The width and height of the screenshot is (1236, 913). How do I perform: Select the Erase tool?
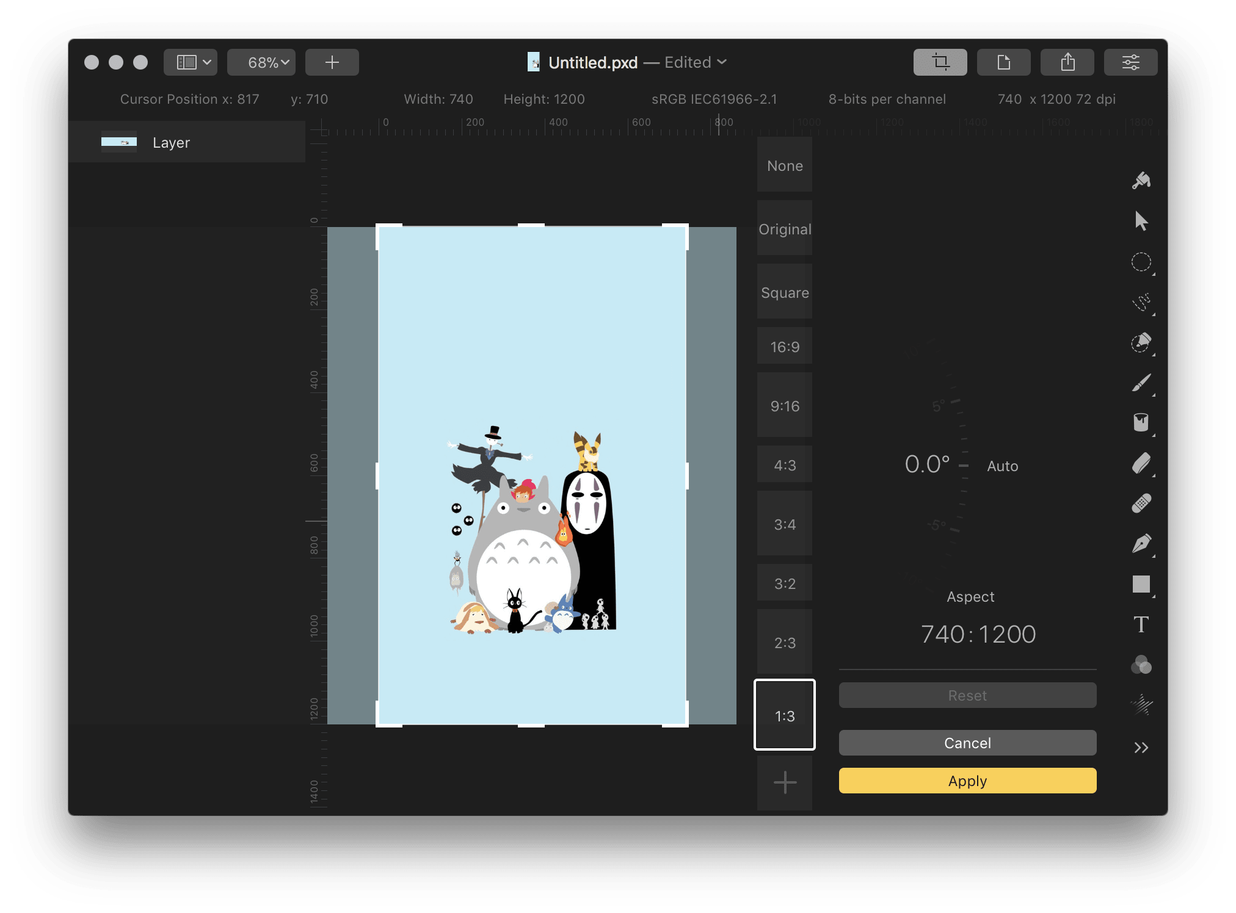click(x=1141, y=463)
